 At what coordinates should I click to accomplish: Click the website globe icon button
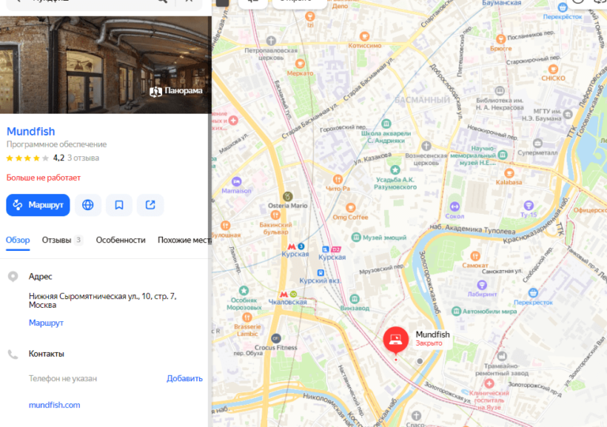pyautogui.click(x=88, y=205)
